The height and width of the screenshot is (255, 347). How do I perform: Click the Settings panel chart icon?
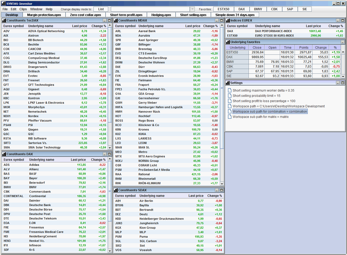click(x=228, y=83)
